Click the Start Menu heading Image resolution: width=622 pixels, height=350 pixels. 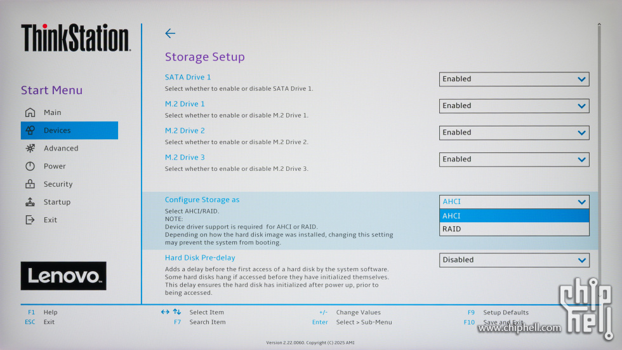51,90
